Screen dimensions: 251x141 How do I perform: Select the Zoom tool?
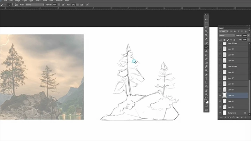click(x=206, y=94)
